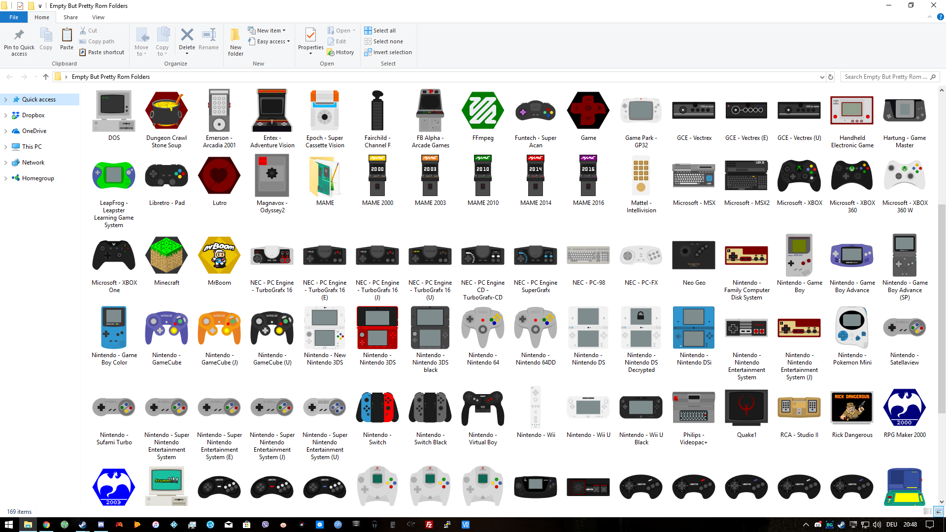The width and height of the screenshot is (946, 532).
Task: Expand This PC in the navigation pane
Action: point(6,146)
